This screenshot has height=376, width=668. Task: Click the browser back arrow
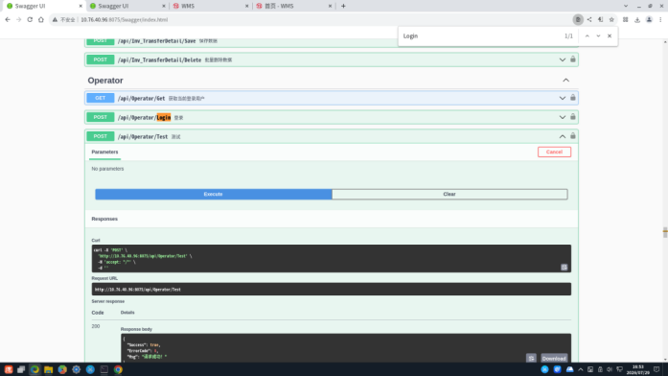click(x=8, y=19)
